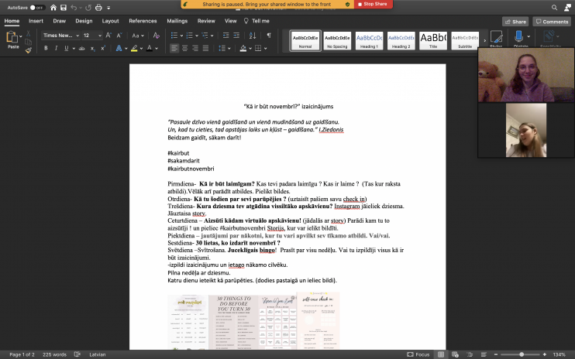
Task: Toggle the AutoSave switch
Action: pyautogui.click(x=36, y=8)
